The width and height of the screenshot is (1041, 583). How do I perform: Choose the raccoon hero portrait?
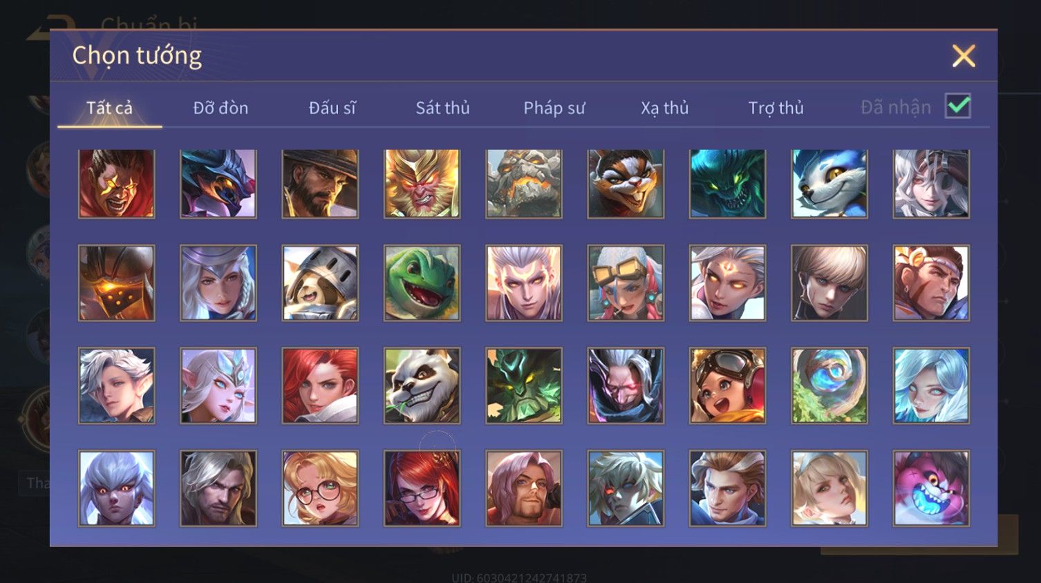point(626,184)
